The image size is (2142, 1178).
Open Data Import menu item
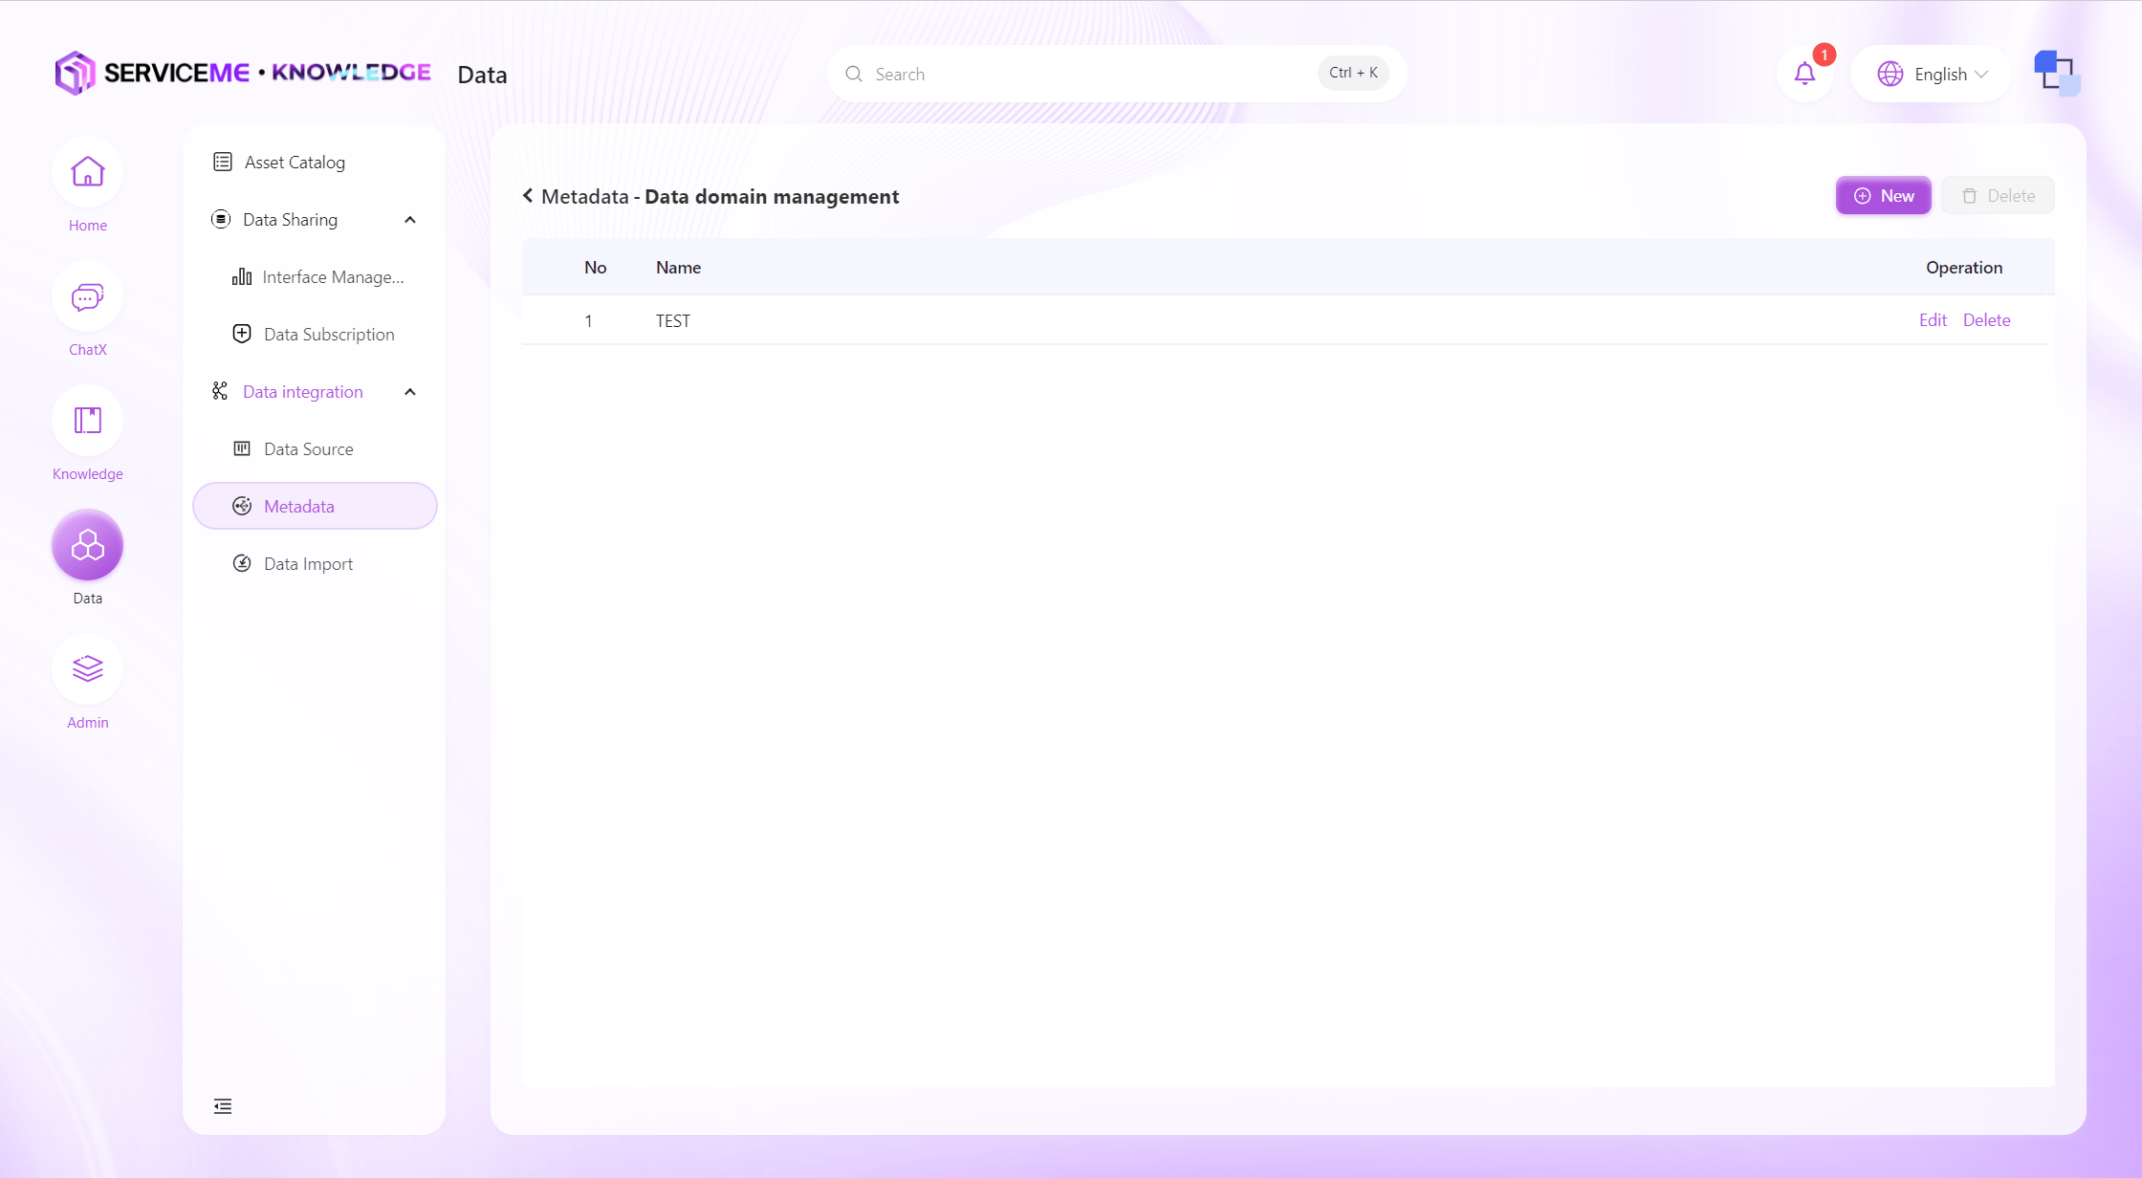coord(308,564)
